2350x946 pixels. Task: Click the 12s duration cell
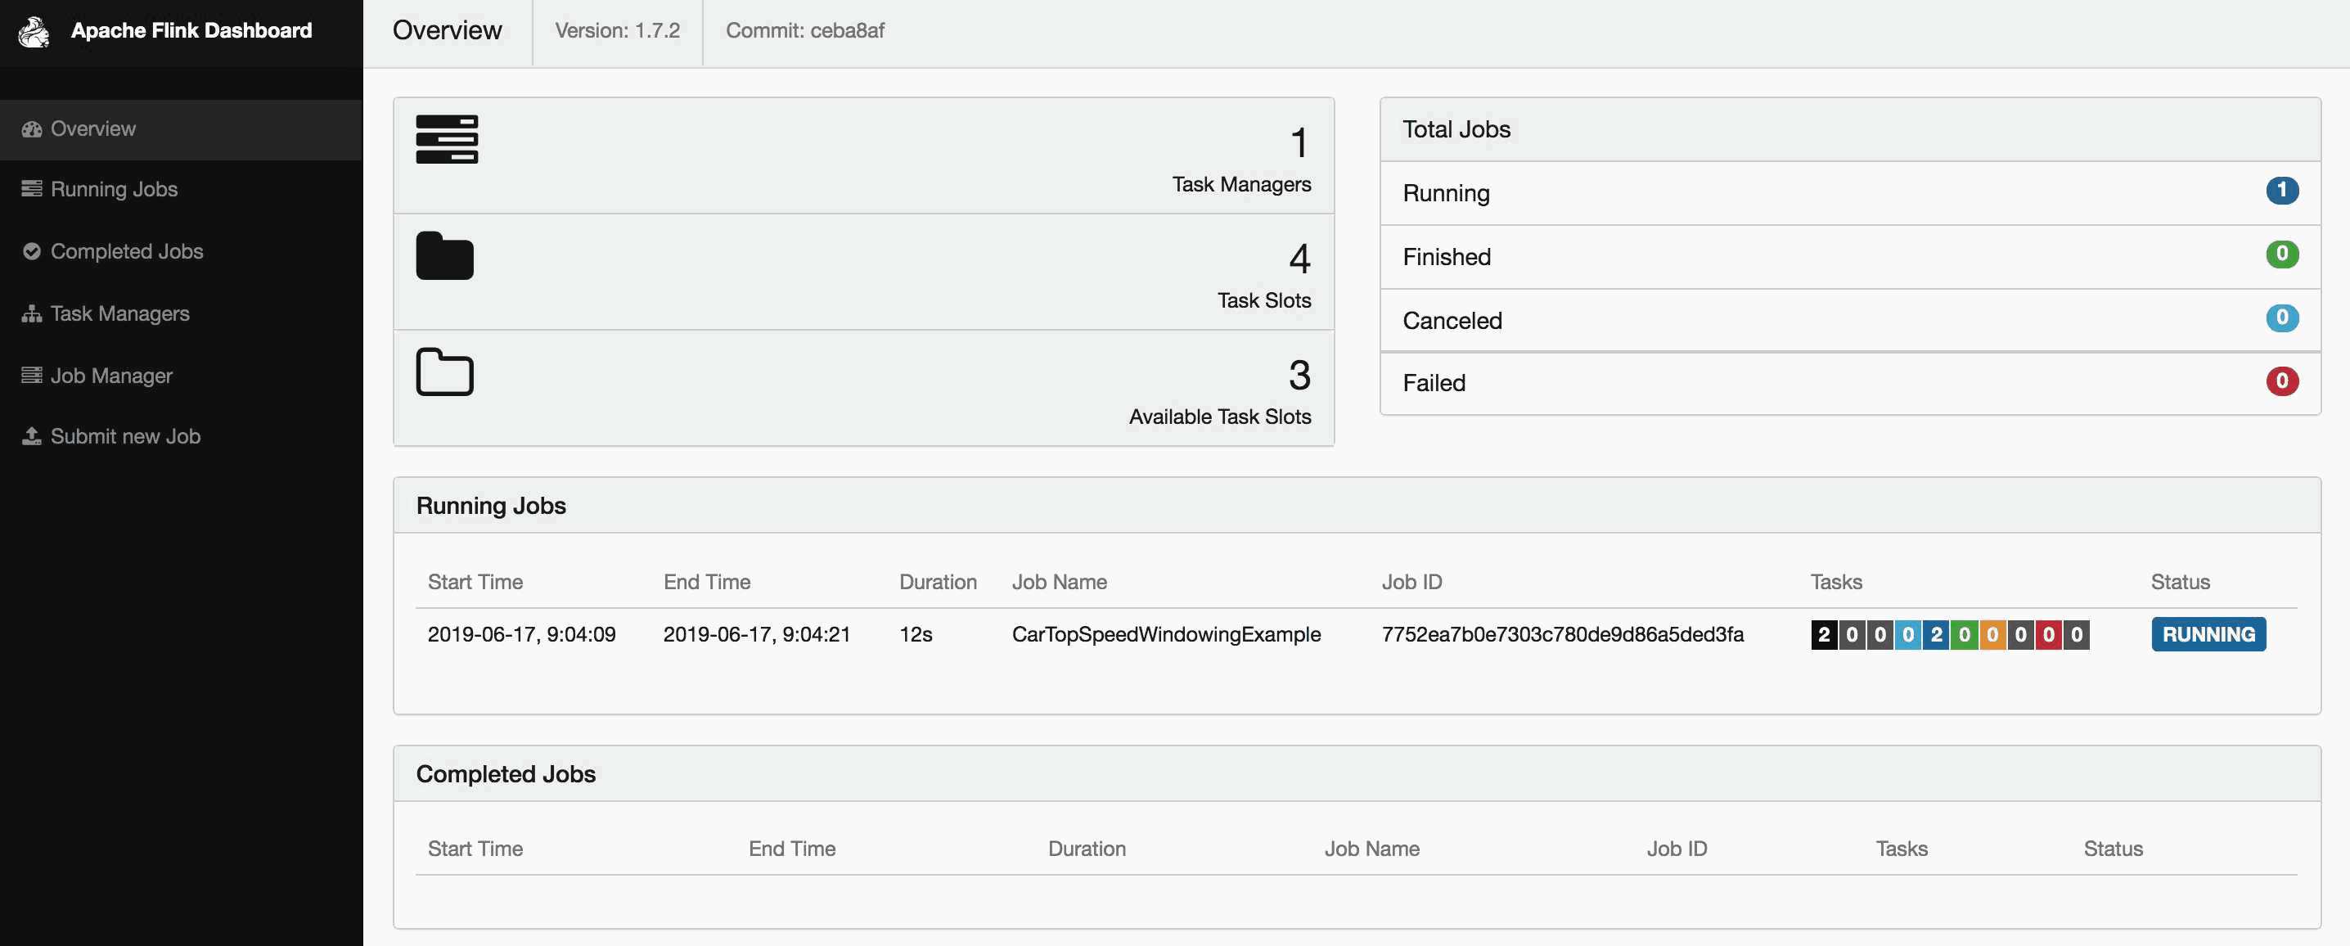point(916,635)
